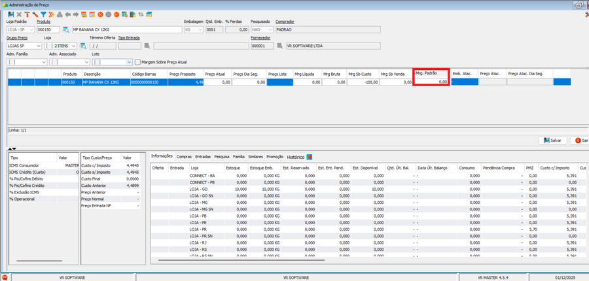
Task: Switch to the Compras tab
Action: 184,157
